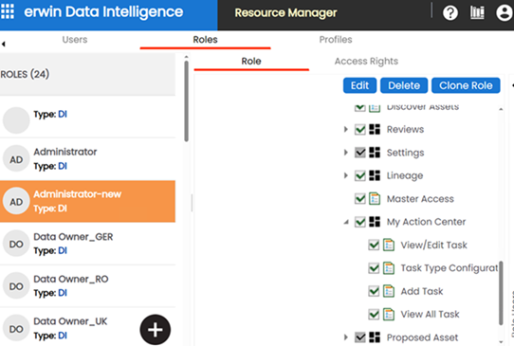
Task: Click the roles list vertical scrollbar
Action: [x=186, y=101]
